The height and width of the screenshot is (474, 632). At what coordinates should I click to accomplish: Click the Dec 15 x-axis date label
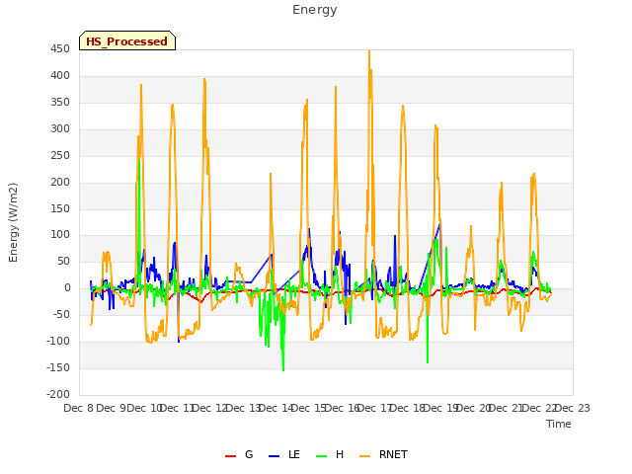coord(309,408)
